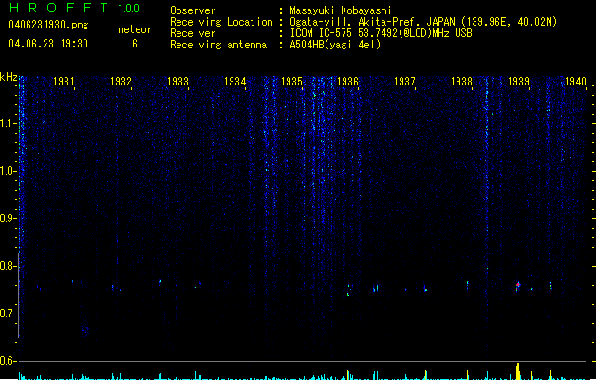
Task: Click the date stamp 04.06.23 19:30
Action: (48, 44)
